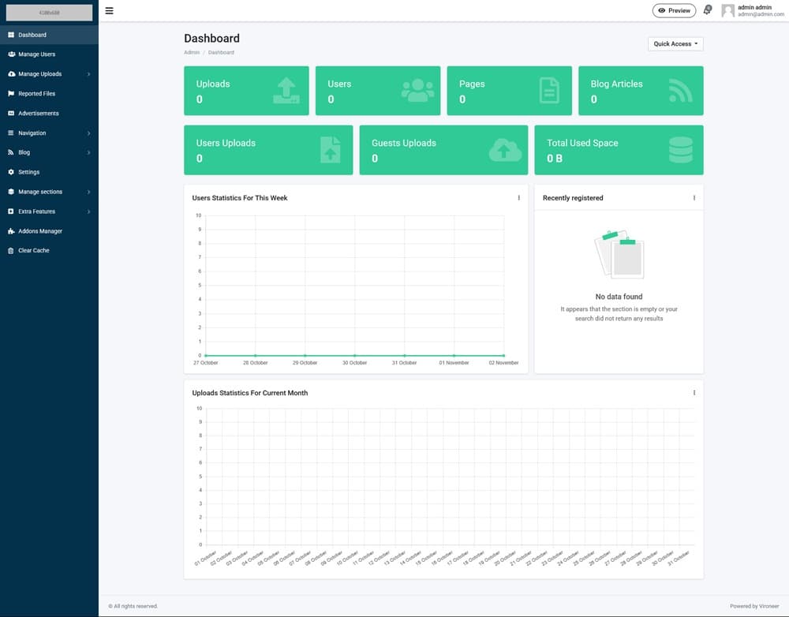The image size is (789, 617).
Task: Open Recently registered panel options menu
Action: click(x=694, y=198)
